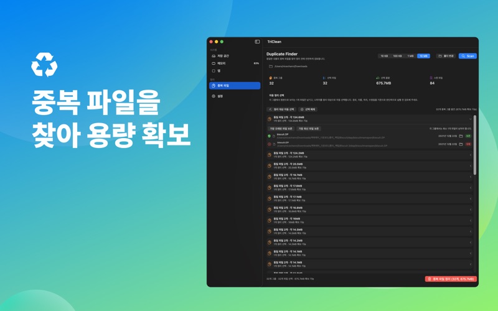The width and height of the screenshot is (498, 311).
Task: Click the 19.7MB group's orange icon
Action: 270,177
